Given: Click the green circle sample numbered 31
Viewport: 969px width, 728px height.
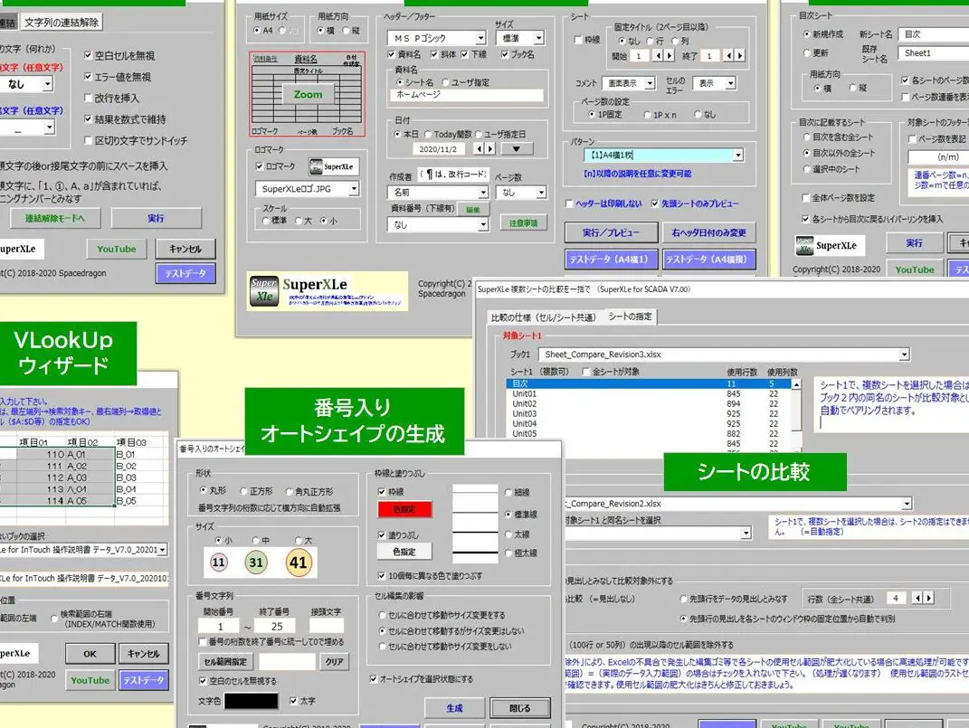Looking at the screenshot, I should click(256, 563).
